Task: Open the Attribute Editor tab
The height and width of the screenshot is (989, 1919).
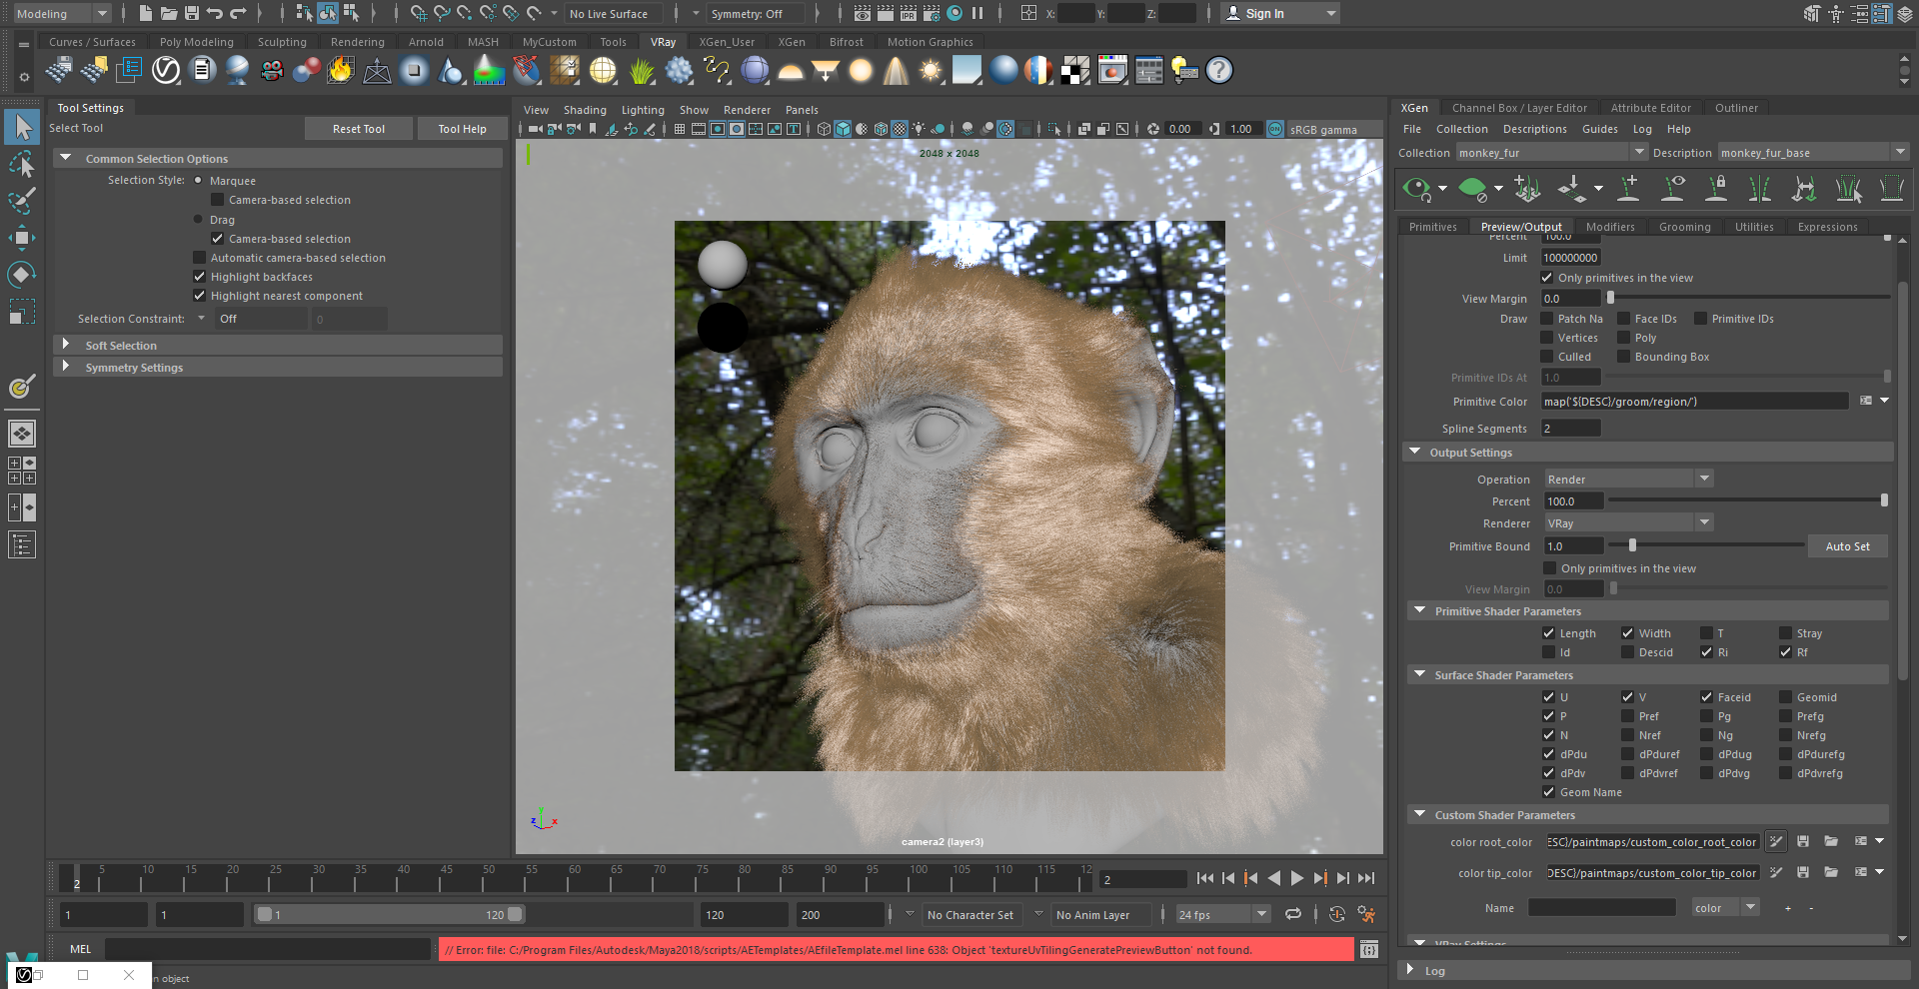Action: [x=1650, y=108]
